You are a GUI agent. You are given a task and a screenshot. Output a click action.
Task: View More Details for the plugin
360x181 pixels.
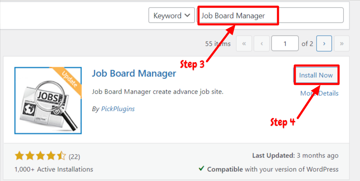coord(319,93)
